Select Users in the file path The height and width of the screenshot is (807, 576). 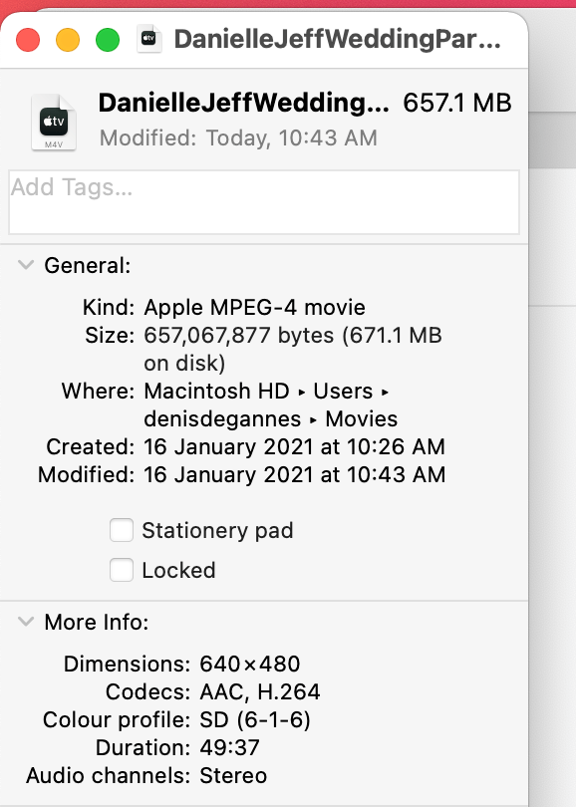tap(343, 391)
